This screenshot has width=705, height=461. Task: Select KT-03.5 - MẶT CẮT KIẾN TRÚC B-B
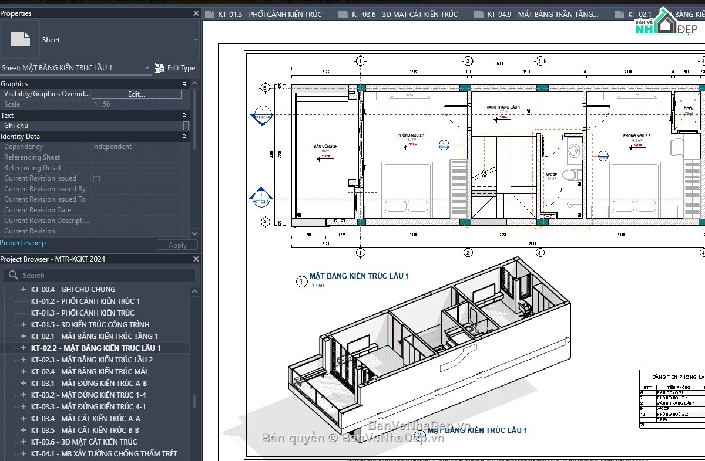pos(85,430)
